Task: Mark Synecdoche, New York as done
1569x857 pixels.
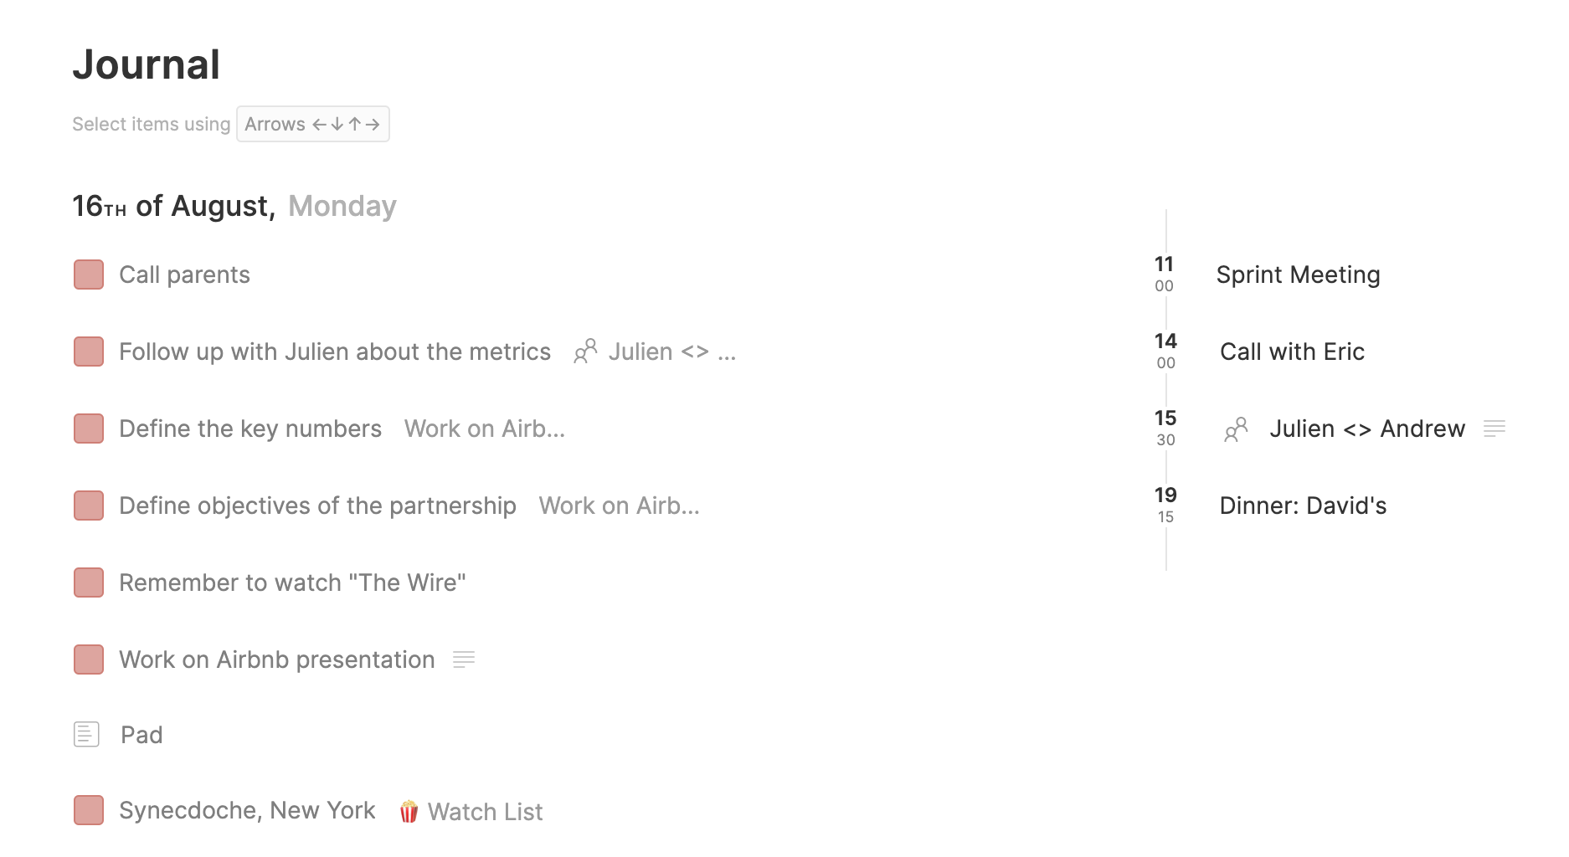Action: (x=89, y=810)
